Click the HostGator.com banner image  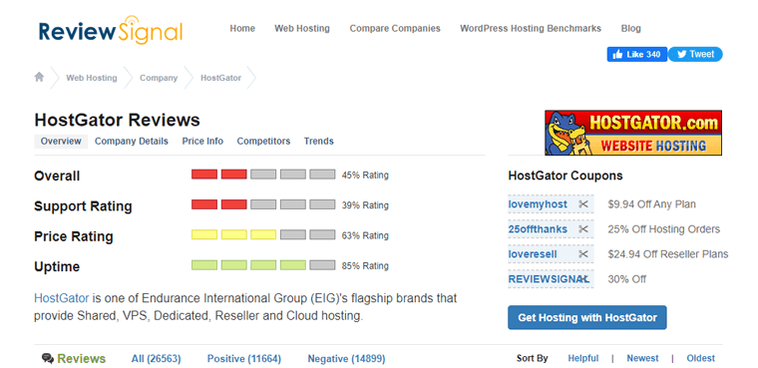633,133
